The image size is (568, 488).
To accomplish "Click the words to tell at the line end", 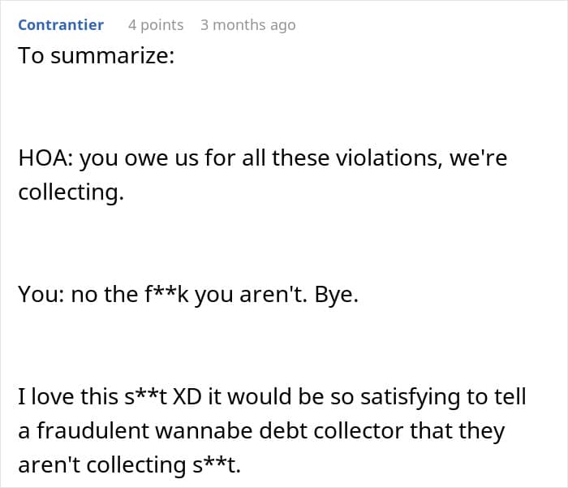I will 497,396.
